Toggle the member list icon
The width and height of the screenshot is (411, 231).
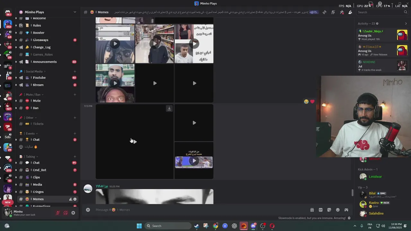coord(350,12)
